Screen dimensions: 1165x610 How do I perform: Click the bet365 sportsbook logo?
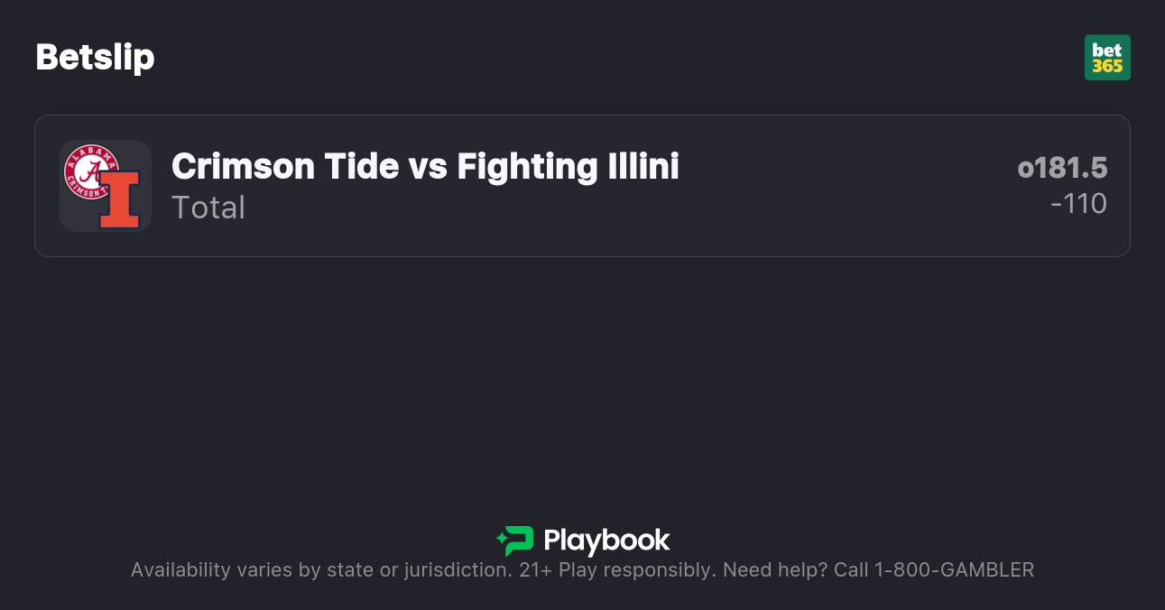pyautogui.click(x=1107, y=58)
